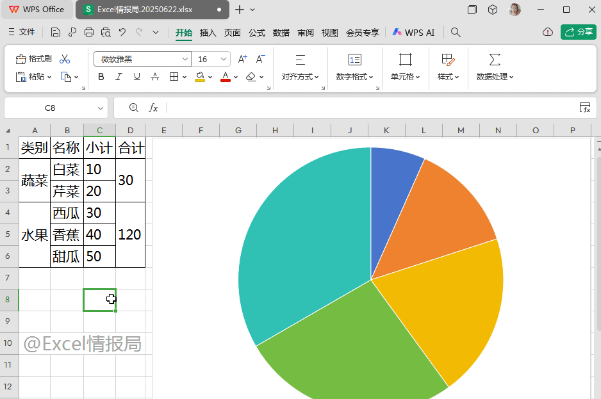Toggle Bold formatting
The width and height of the screenshot is (601, 399).
point(101,77)
